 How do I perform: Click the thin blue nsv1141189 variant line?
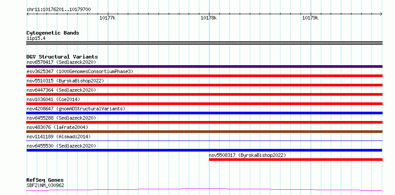(204, 141)
